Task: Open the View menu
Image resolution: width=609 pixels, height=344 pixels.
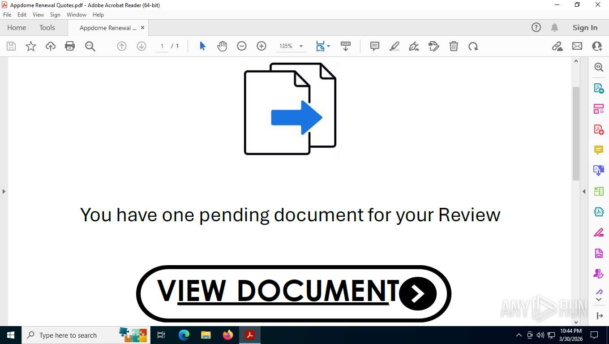Action: 38,15
